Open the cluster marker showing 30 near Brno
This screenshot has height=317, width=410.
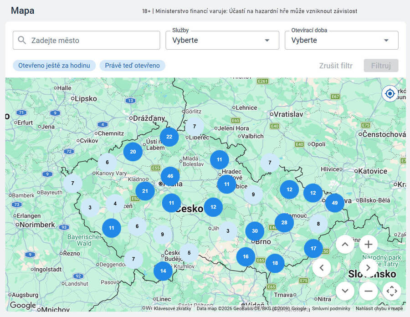click(255, 231)
